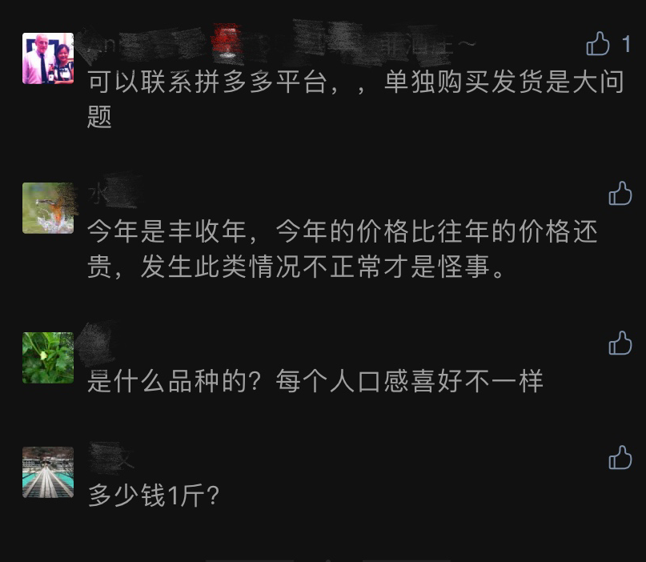Open the blurred username above 多少钱1斤
The image size is (646, 562).
[x=110, y=457]
